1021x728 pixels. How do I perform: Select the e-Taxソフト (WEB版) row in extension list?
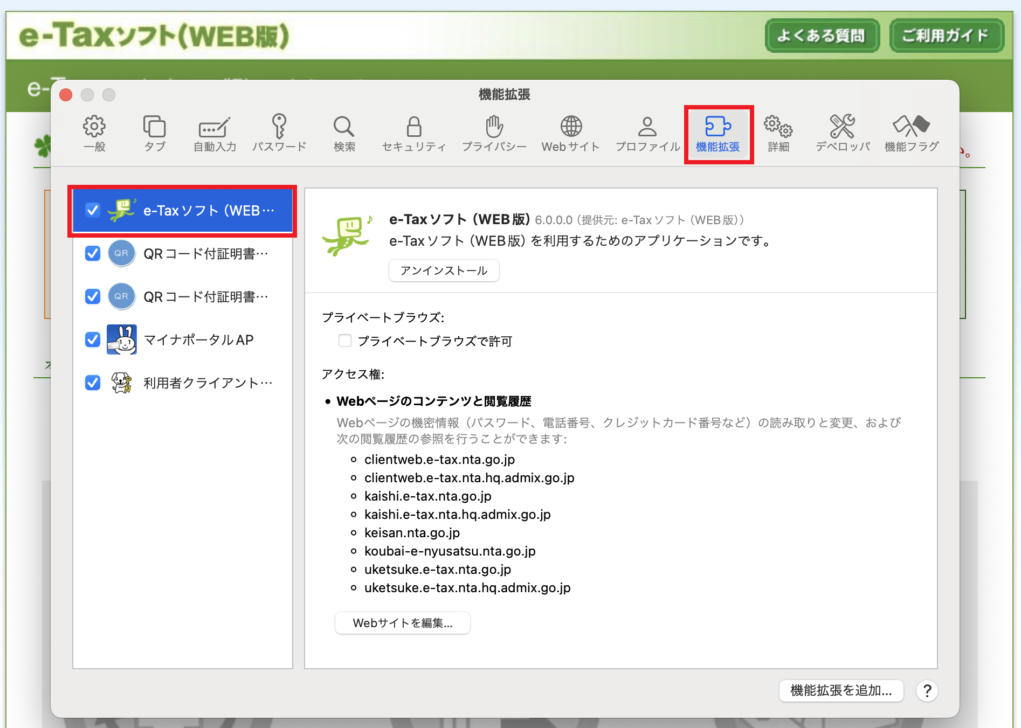(x=183, y=211)
